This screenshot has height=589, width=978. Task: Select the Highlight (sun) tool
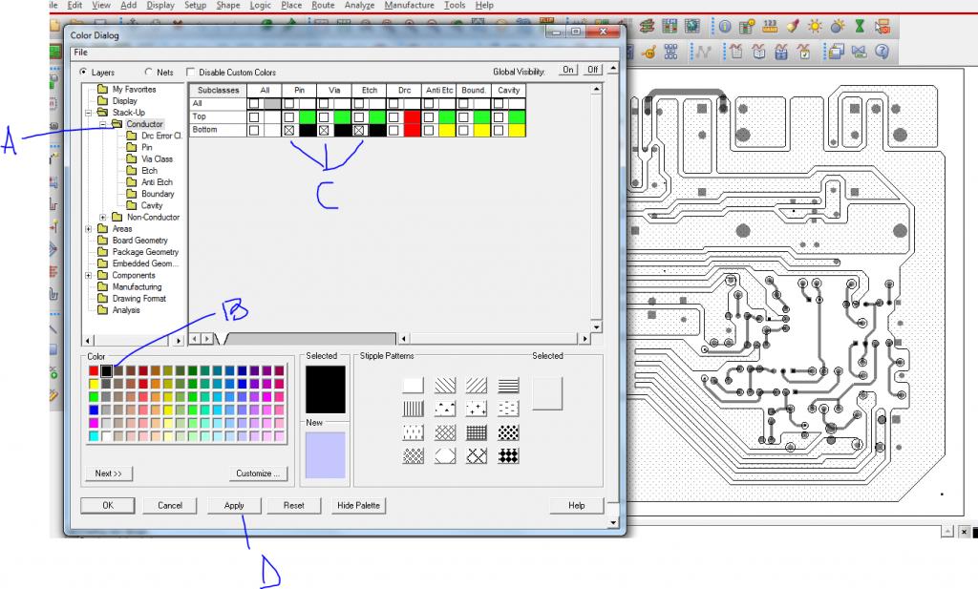815,26
